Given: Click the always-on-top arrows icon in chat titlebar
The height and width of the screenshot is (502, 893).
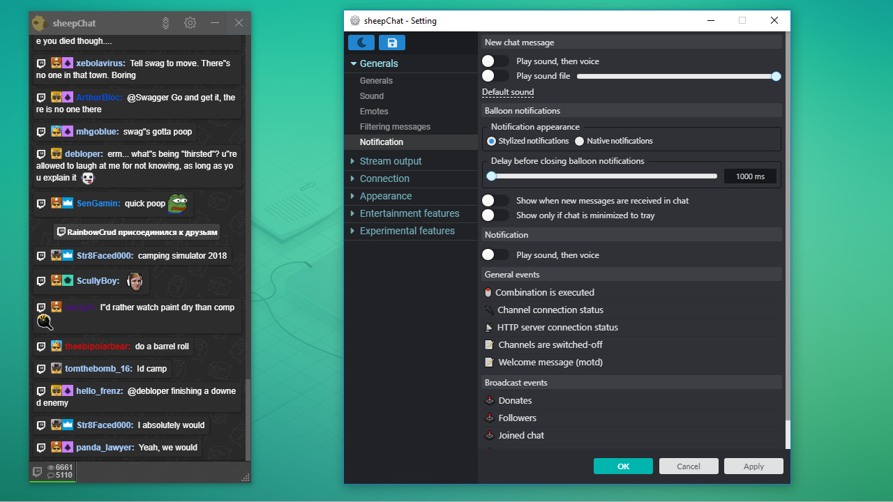Looking at the screenshot, I should pyautogui.click(x=165, y=22).
